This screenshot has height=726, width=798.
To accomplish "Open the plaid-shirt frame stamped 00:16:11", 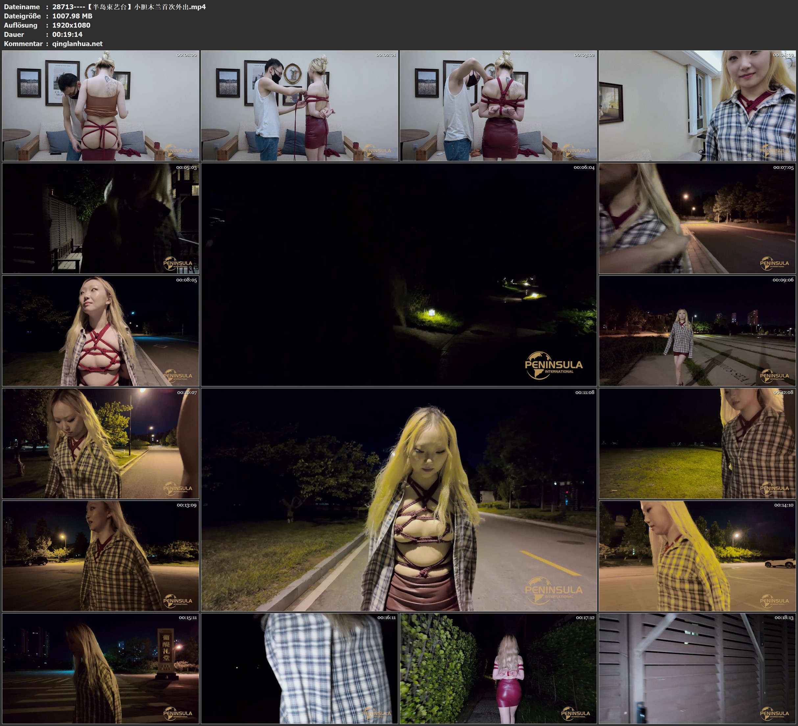I will click(299, 668).
